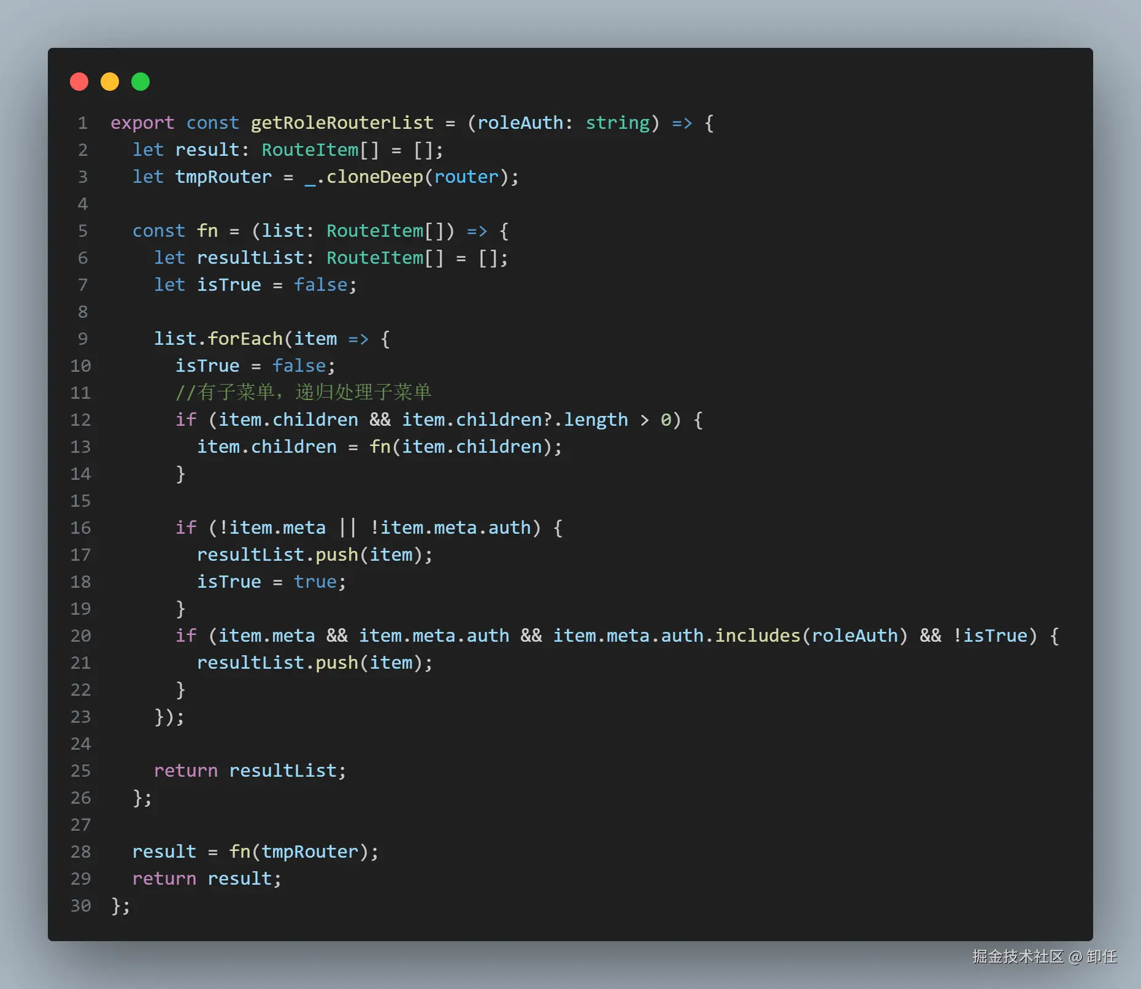Viewport: 1141px width, 989px height.
Task: Select the getRoleRouterList function name
Action: click(x=341, y=123)
